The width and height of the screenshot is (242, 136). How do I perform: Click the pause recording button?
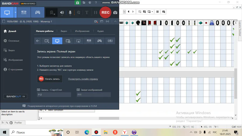[x=95, y=12]
